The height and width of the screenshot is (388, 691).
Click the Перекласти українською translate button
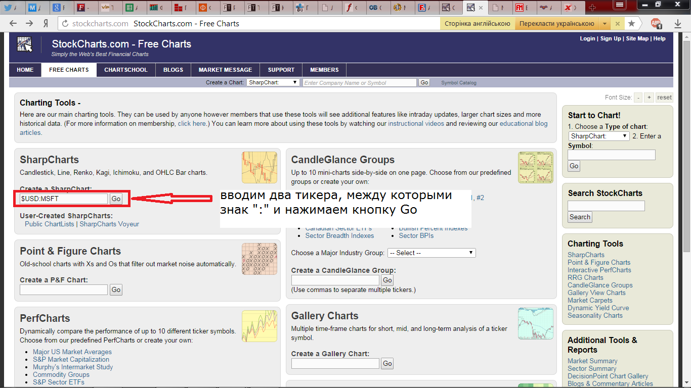pos(556,24)
